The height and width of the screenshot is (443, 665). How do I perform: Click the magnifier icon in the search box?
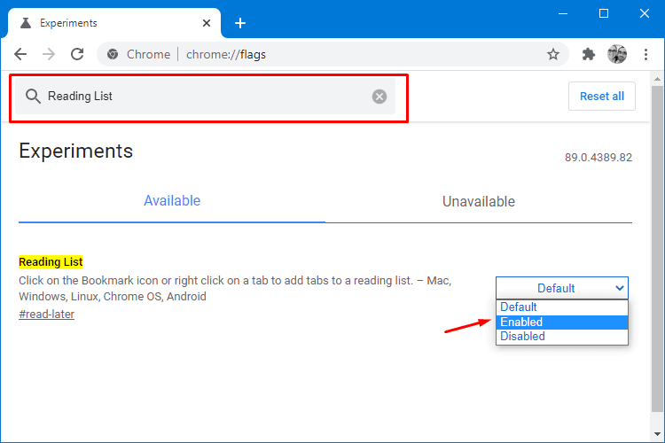tap(33, 97)
